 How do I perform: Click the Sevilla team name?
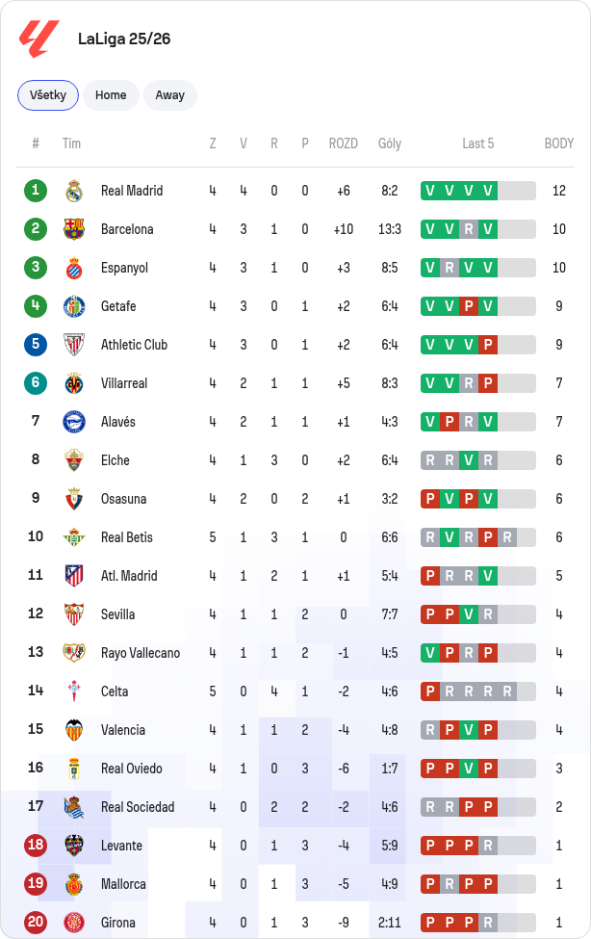[x=118, y=614]
